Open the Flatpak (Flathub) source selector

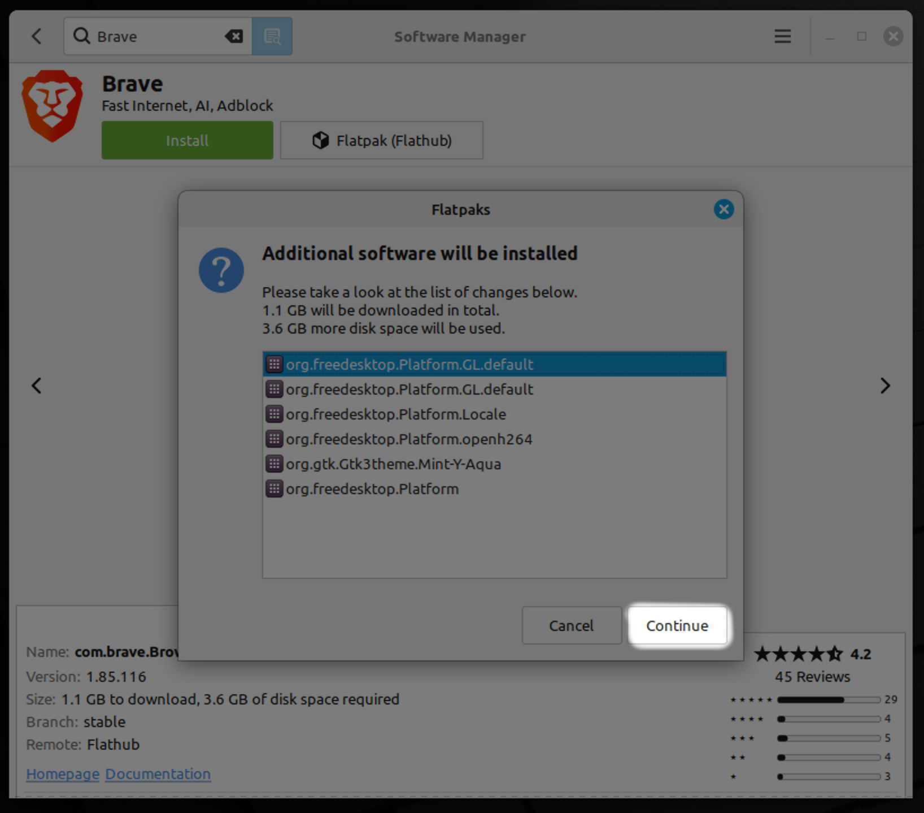pos(382,140)
